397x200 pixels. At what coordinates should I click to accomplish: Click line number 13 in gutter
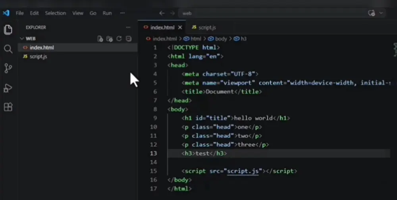pos(153,153)
